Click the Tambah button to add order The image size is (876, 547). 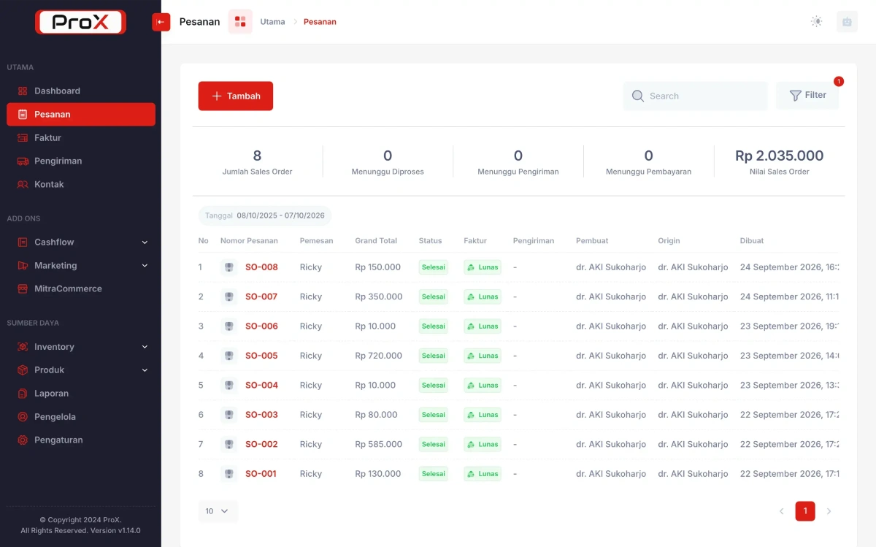(236, 96)
